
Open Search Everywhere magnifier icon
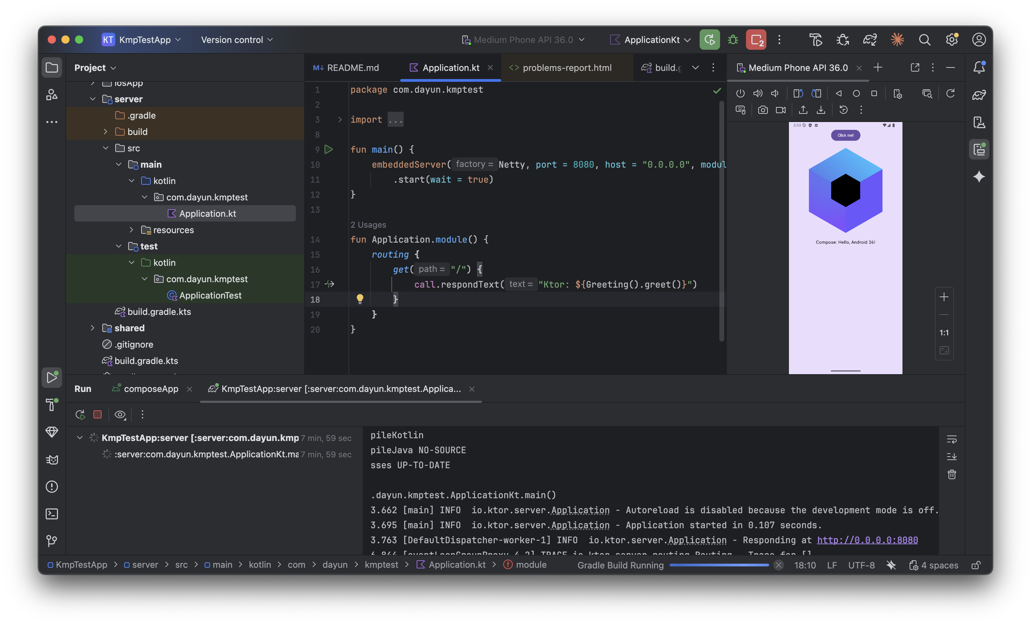924,40
